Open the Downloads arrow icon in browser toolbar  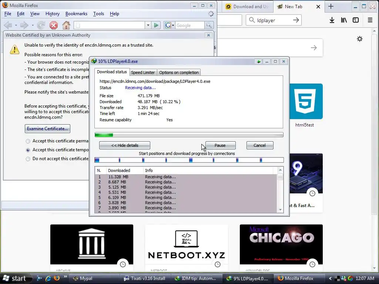click(332, 20)
